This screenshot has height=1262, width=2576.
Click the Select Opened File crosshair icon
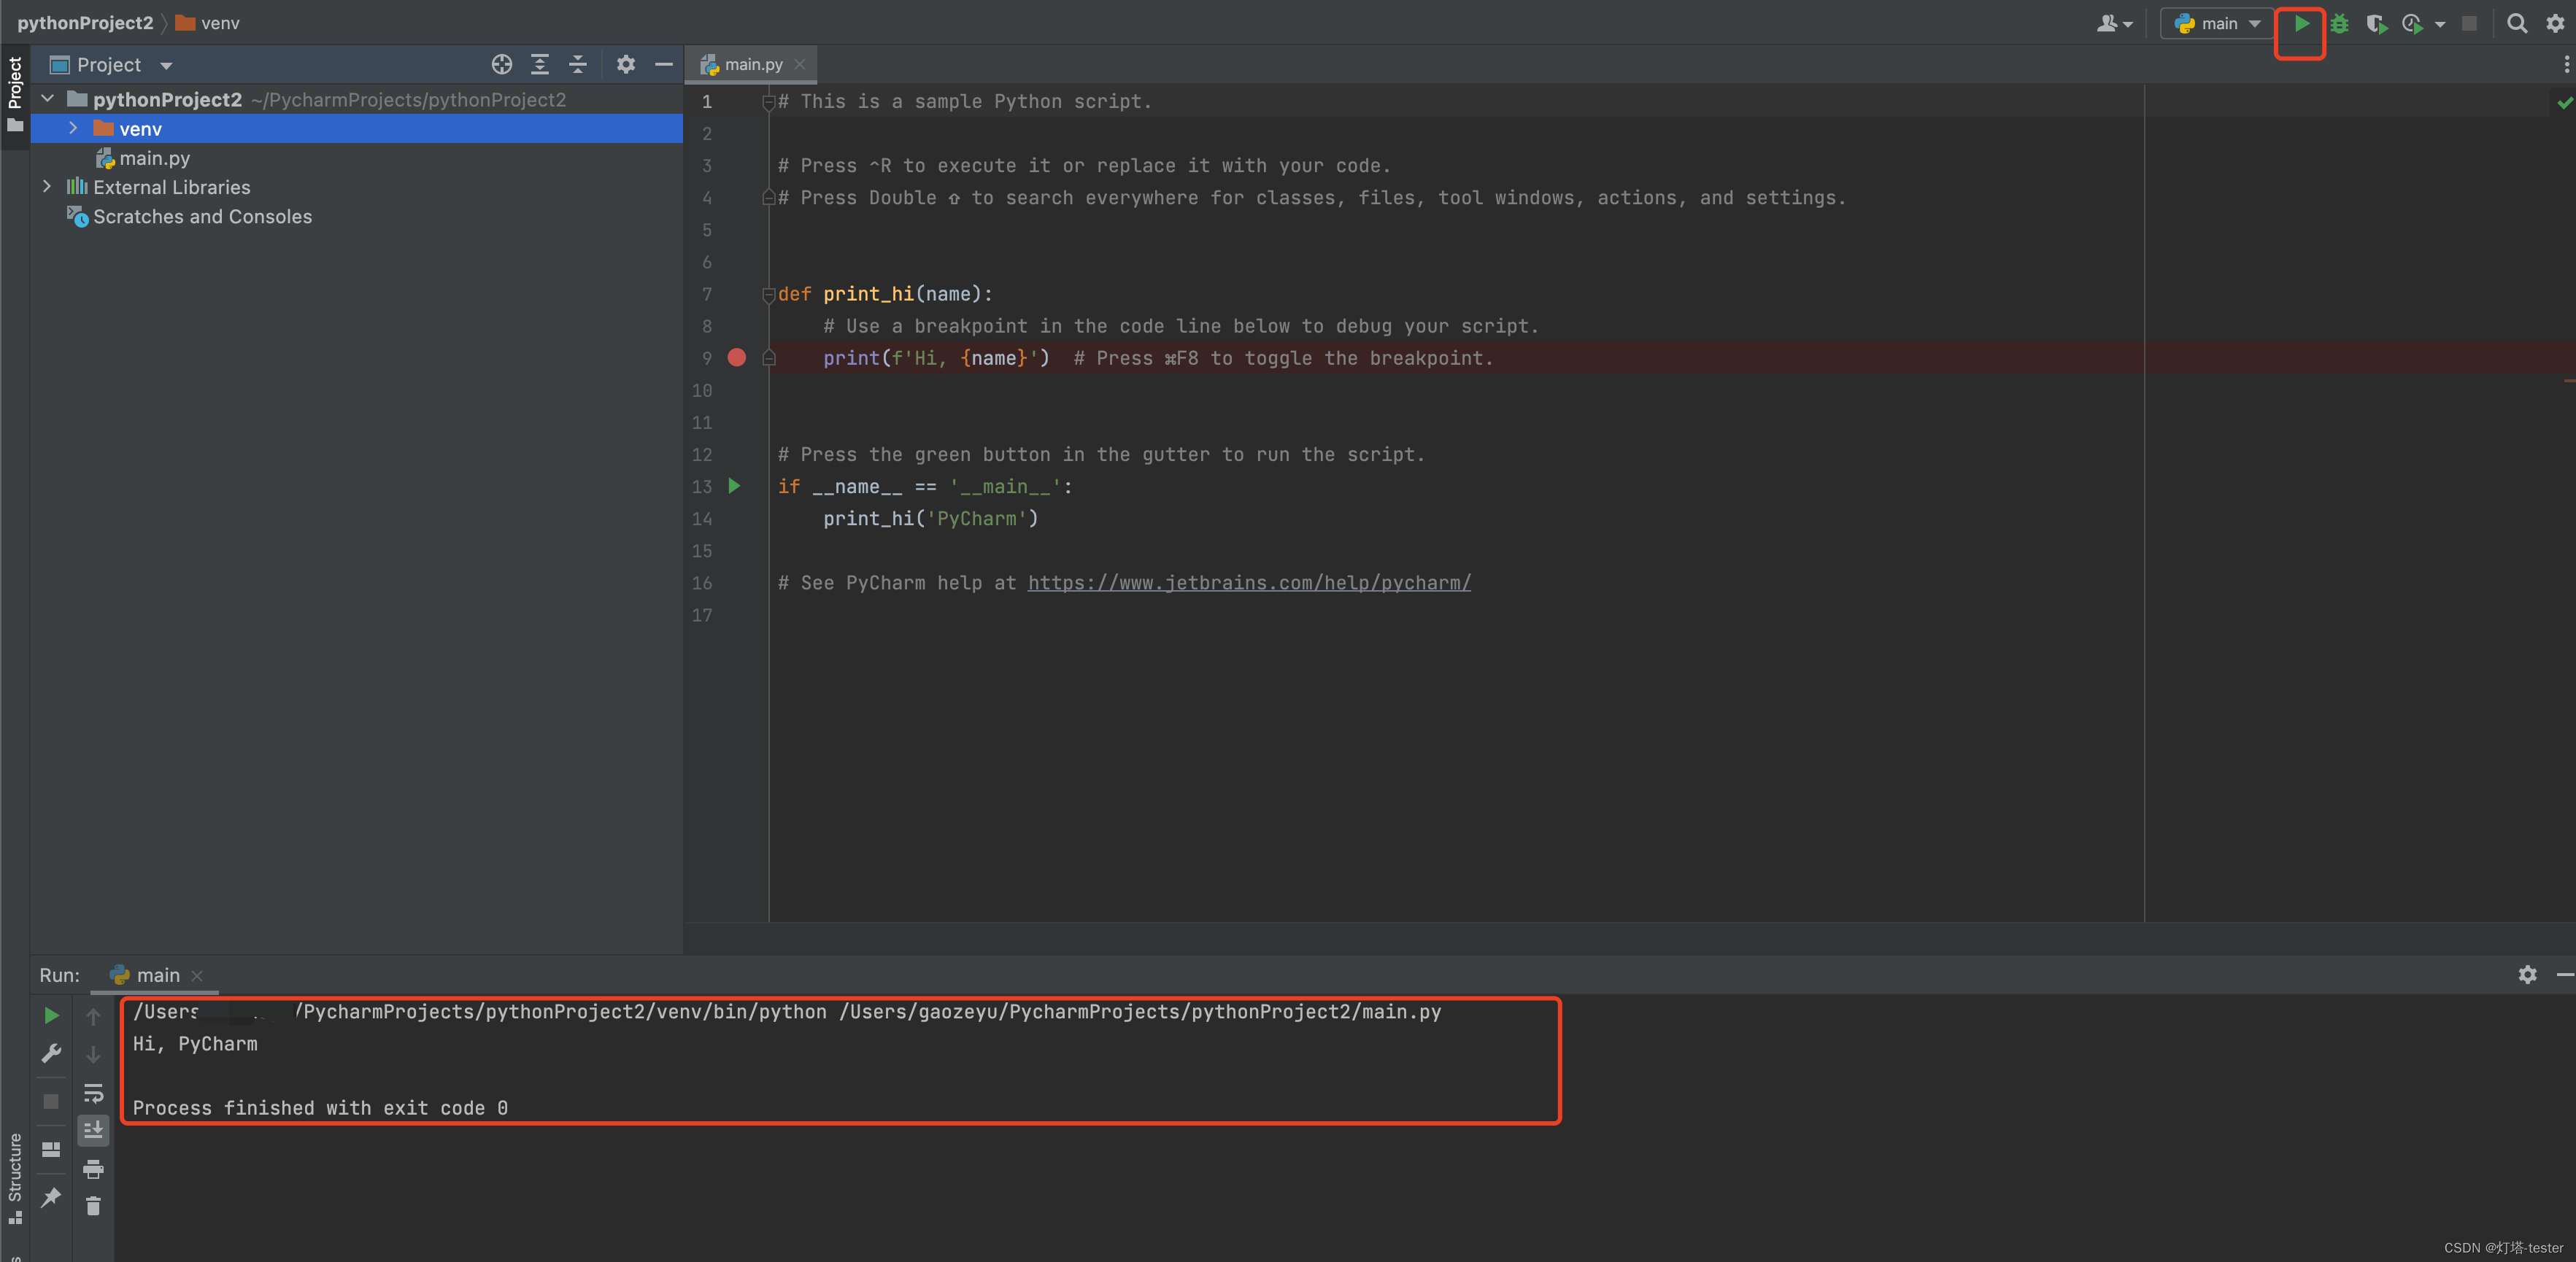pyautogui.click(x=501, y=65)
